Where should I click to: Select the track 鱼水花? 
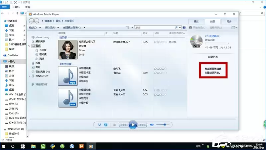[x=117, y=73]
